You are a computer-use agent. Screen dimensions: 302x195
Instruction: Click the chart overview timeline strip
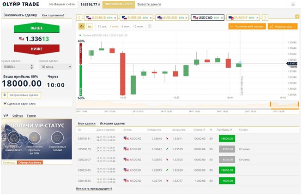click(x=187, y=104)
